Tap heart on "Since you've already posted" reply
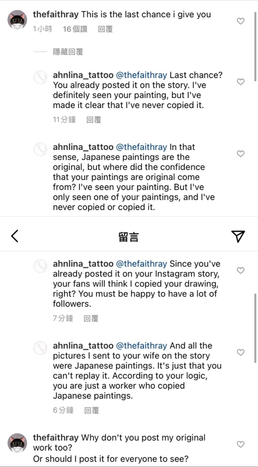The width and height of the screenshot is (258, 467). (241, 270)
